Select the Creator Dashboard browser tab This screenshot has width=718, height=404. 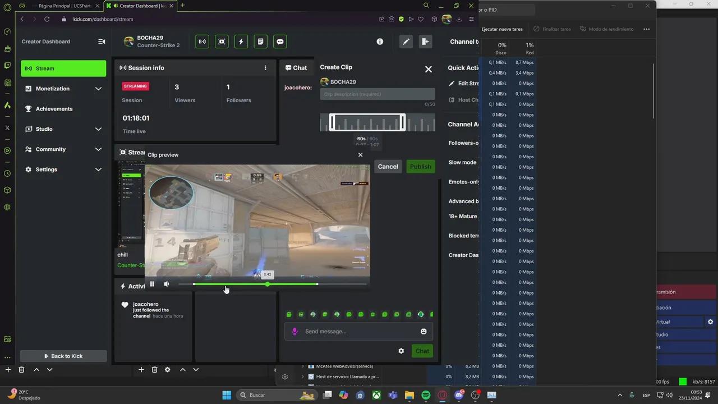pos(139,5)
